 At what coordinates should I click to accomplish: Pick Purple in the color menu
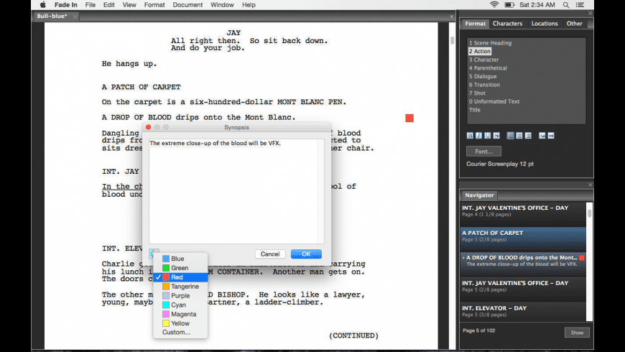(180, 296)
